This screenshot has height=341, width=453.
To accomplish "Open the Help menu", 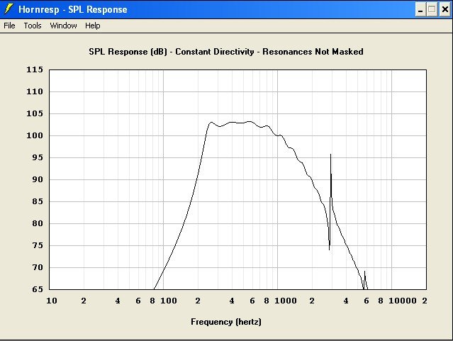I will click(x=93, y=26).
